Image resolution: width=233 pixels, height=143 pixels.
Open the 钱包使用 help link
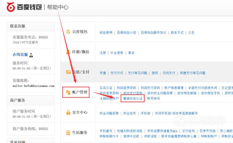point(106,33)
